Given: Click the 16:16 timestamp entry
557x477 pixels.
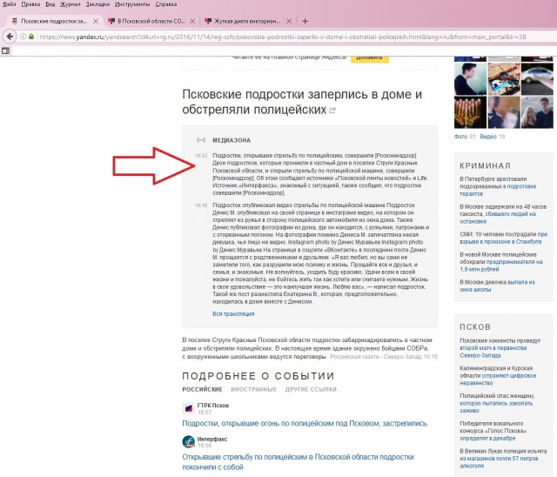Looking at the screenshot, I should (201, 205).
